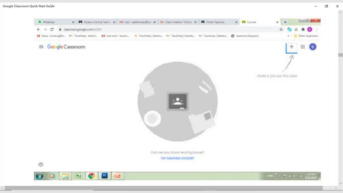This screenshot has width=343, height=193.
Task: Click the Windows Start button
Action: tap(40, 176)
